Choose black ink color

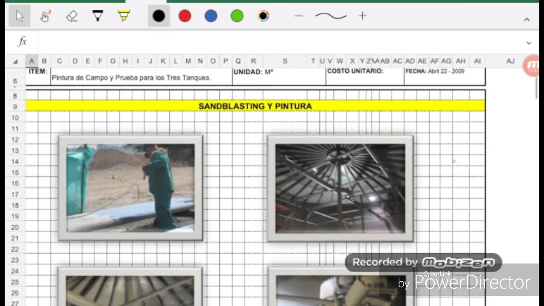pyautogui.click(x=159, y=16)
